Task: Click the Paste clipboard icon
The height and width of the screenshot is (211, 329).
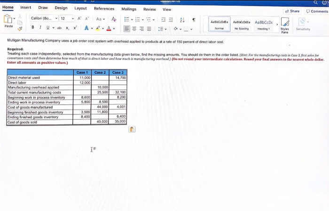Action: (8, 19)
